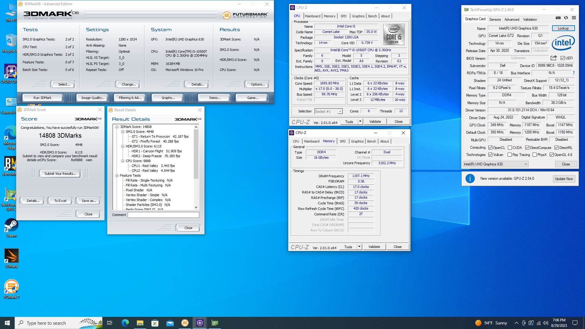The image size is (585, 329).
Task: Toggle the UEFI checkbox
Action: (562, 58)
